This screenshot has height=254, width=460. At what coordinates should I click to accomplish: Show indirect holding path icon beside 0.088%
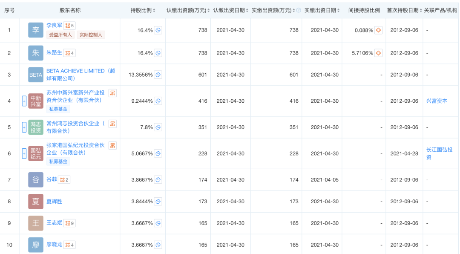(x=379, y=30)
